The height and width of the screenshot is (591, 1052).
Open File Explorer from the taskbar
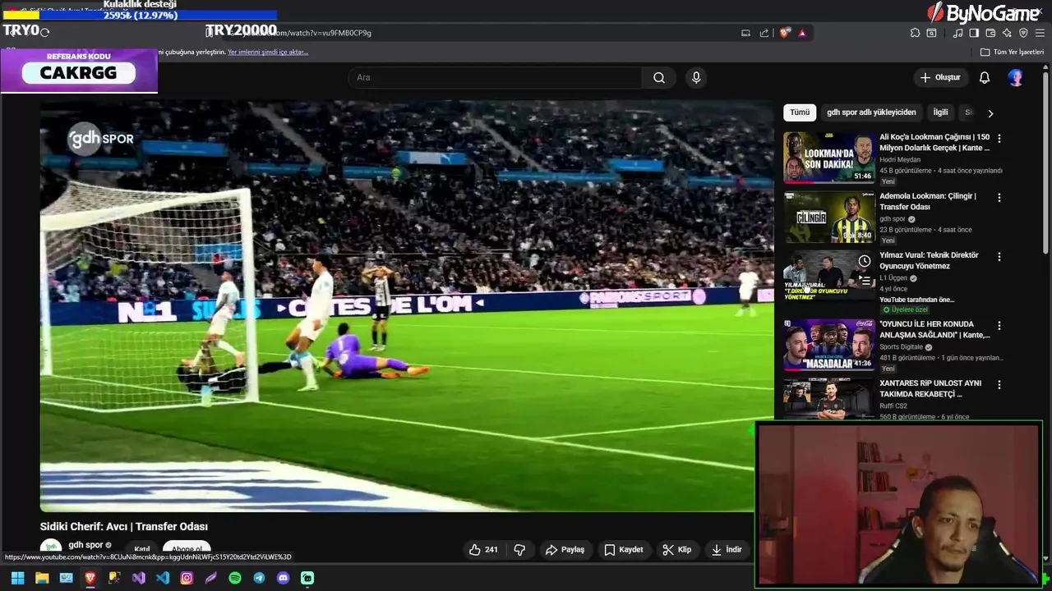click(42, 578)
